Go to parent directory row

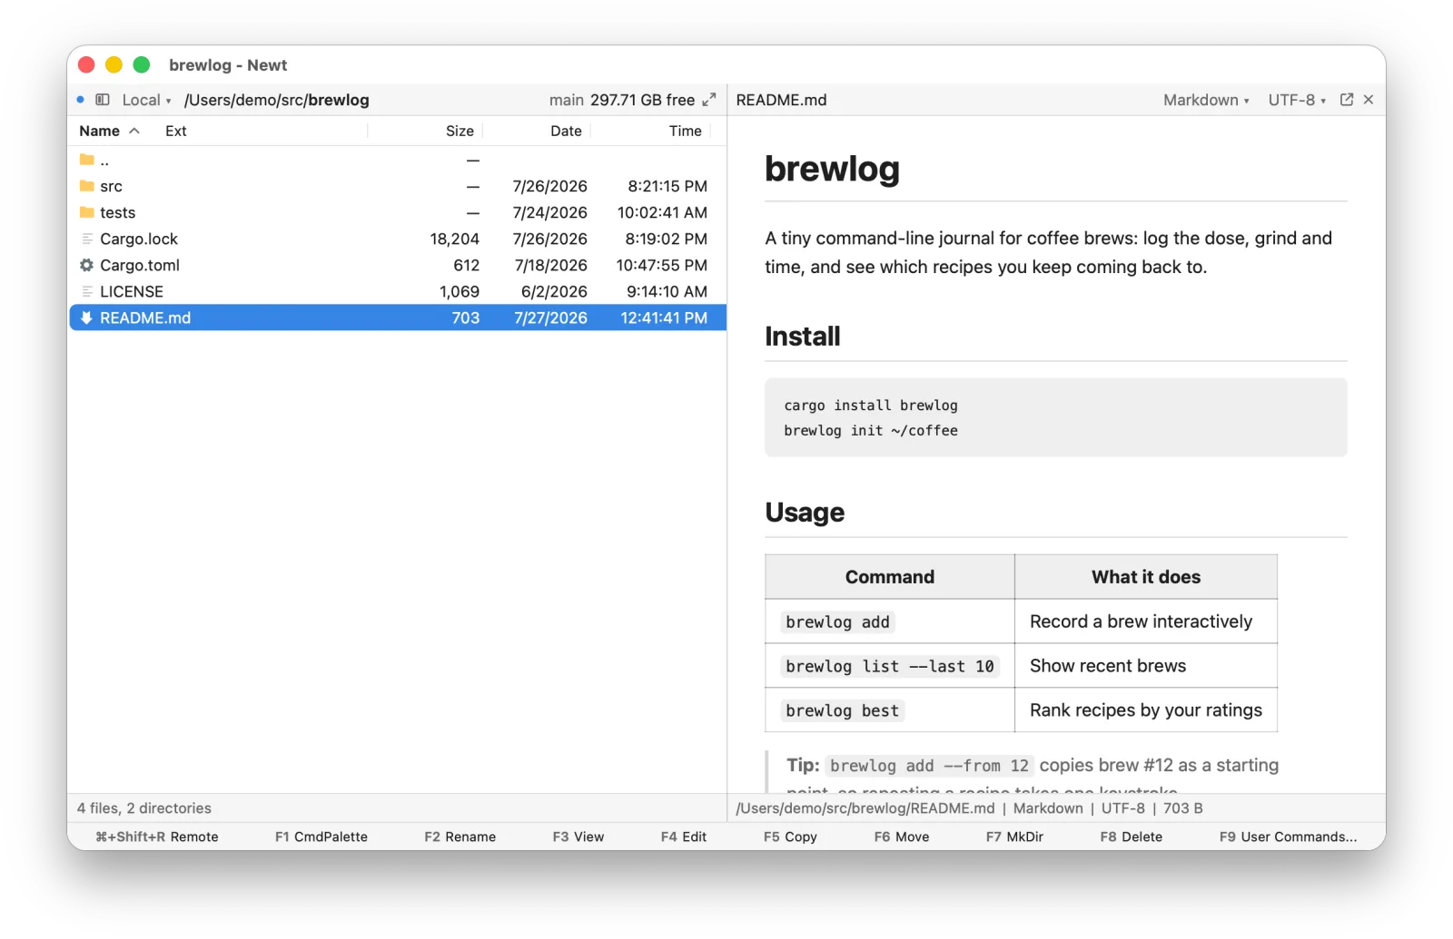[x=398, y=161]
